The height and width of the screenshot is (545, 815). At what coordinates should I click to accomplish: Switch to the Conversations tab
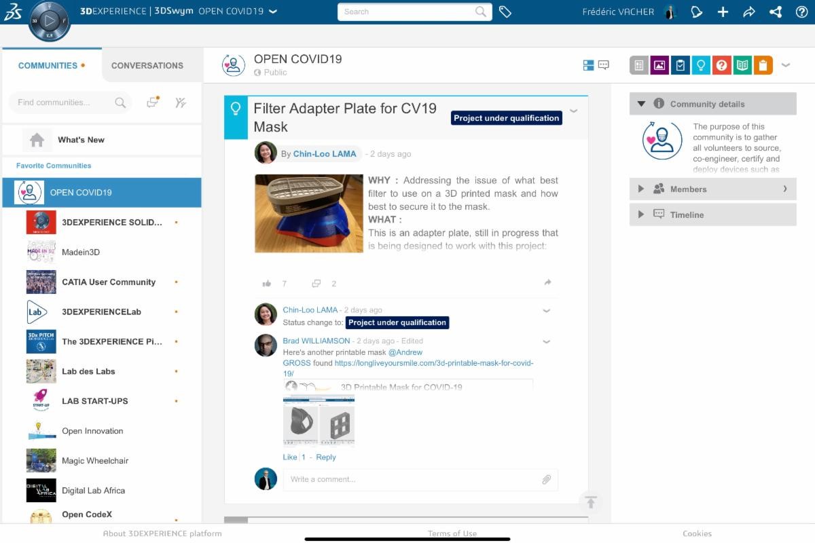point(147,66)
